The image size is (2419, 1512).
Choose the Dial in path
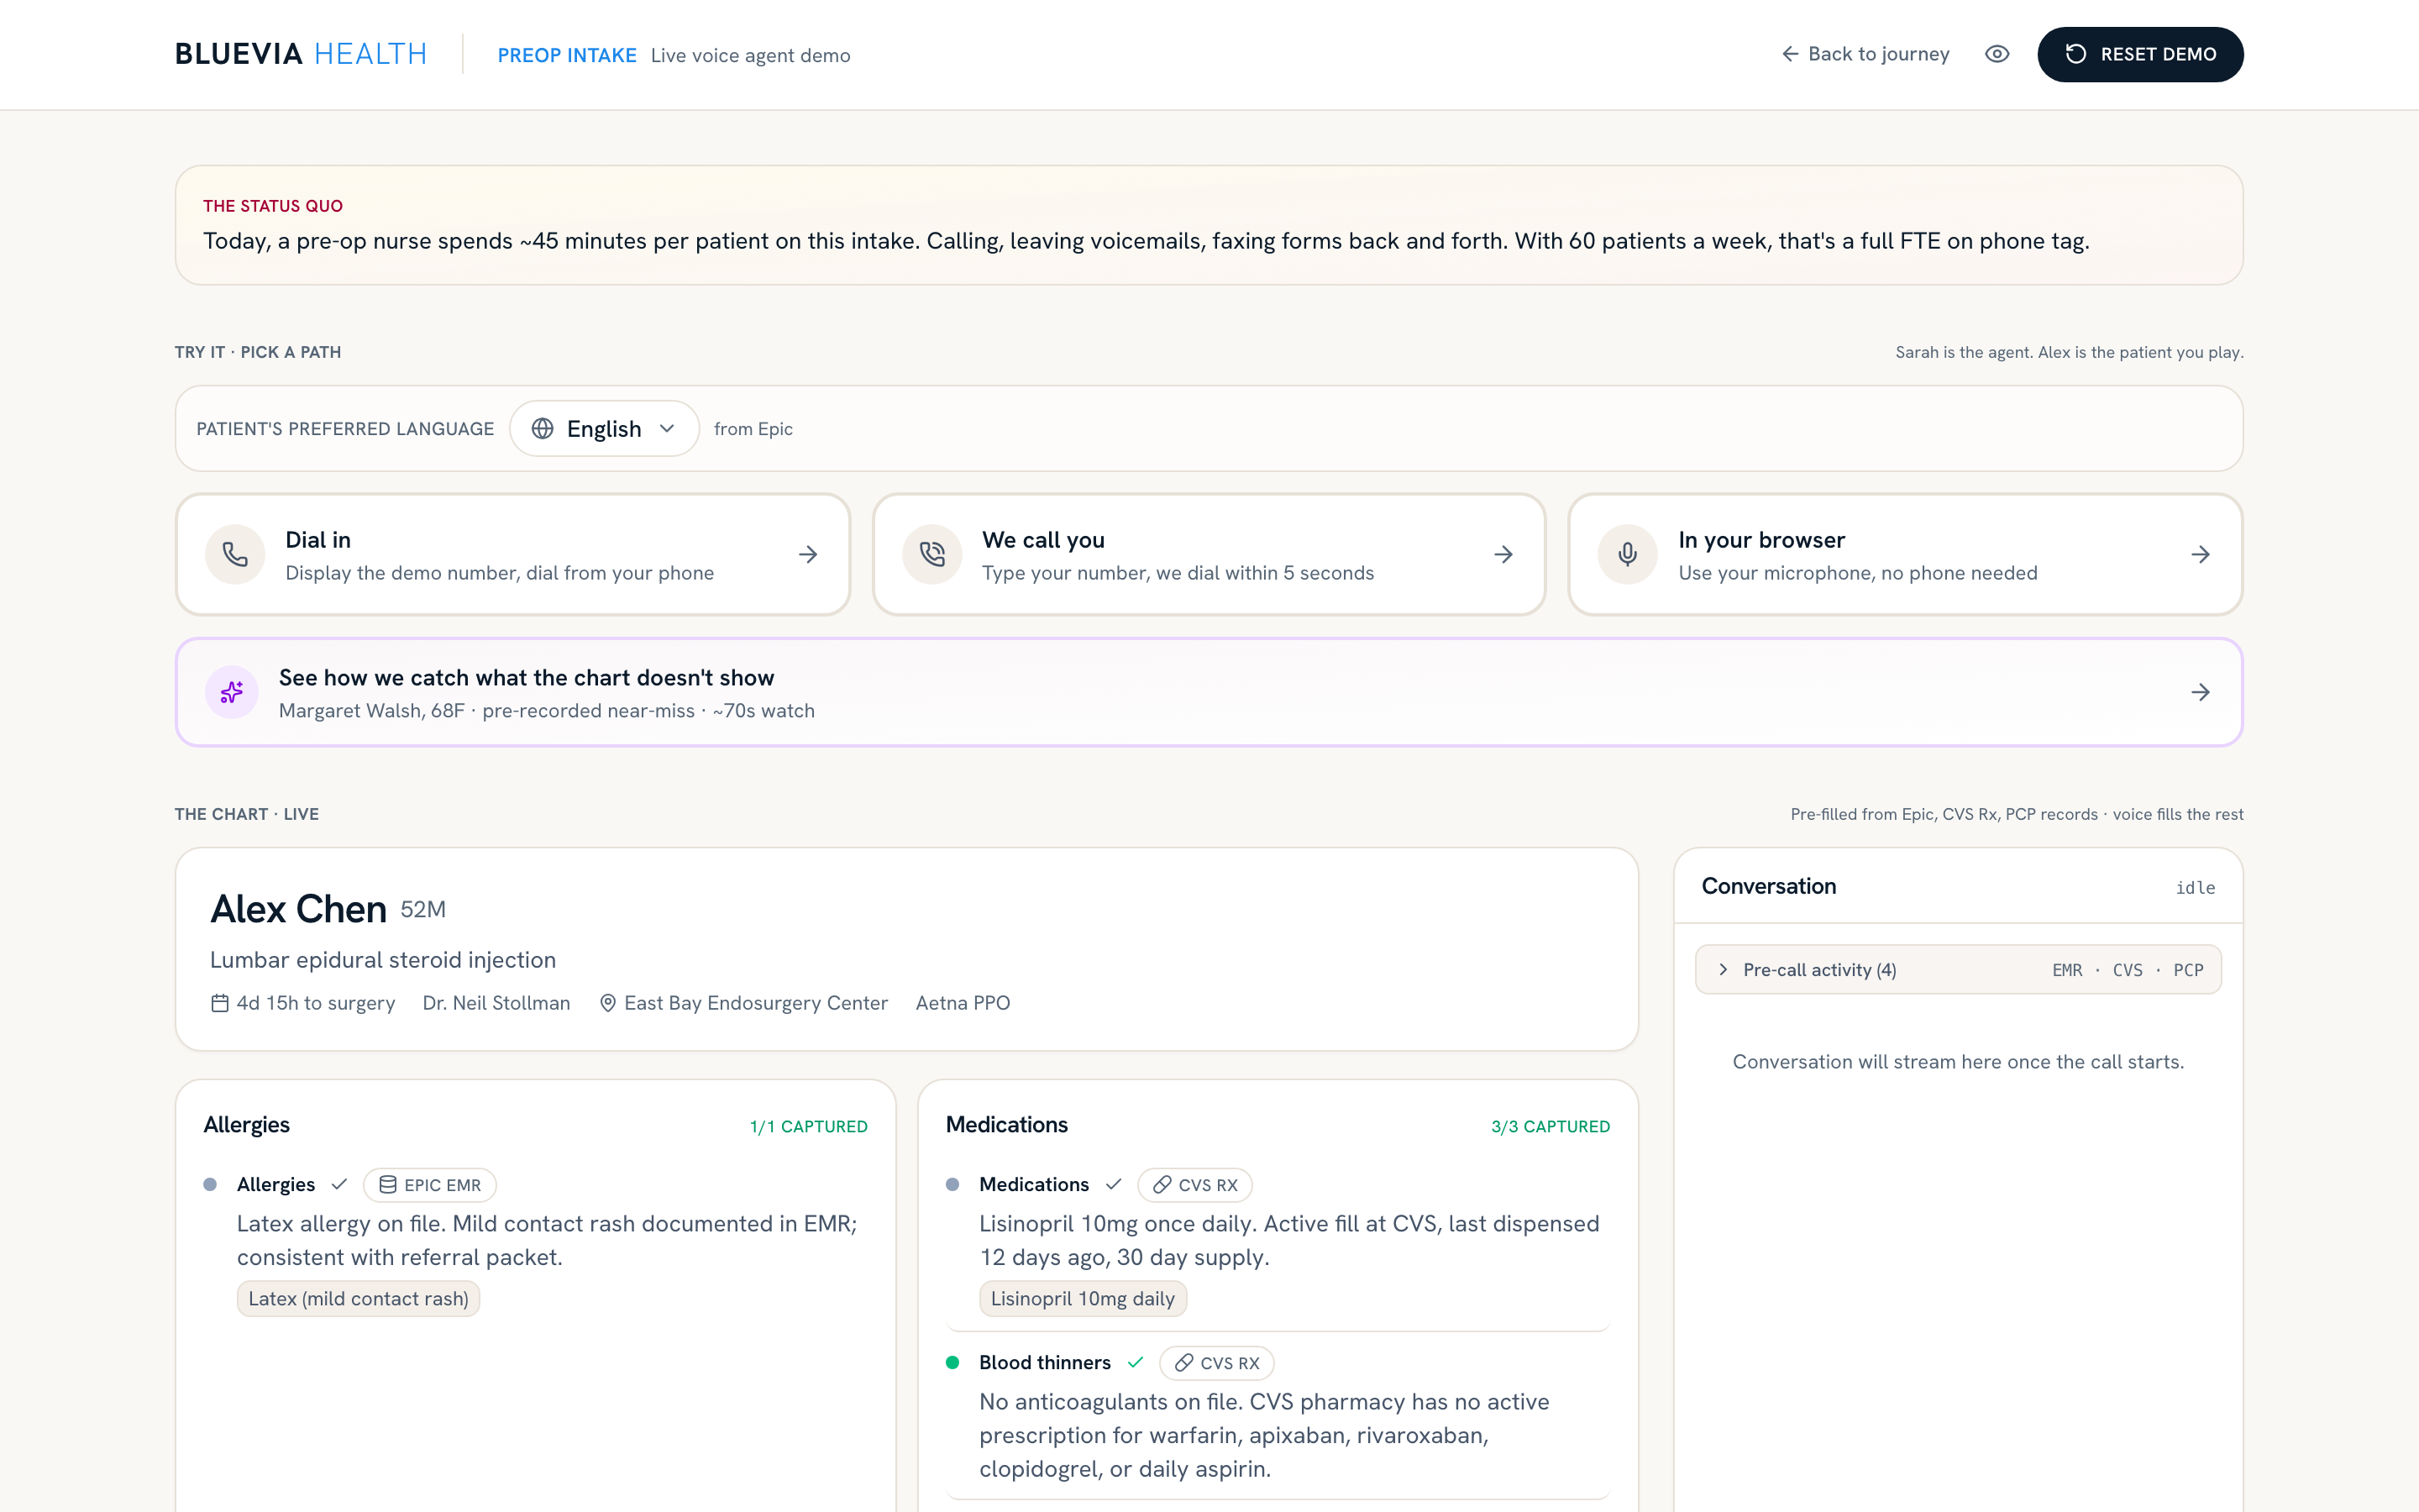coord(513,554)
